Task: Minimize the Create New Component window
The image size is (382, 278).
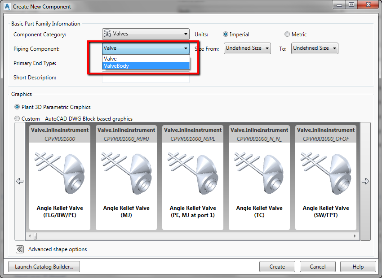Action: coord(340,4)
